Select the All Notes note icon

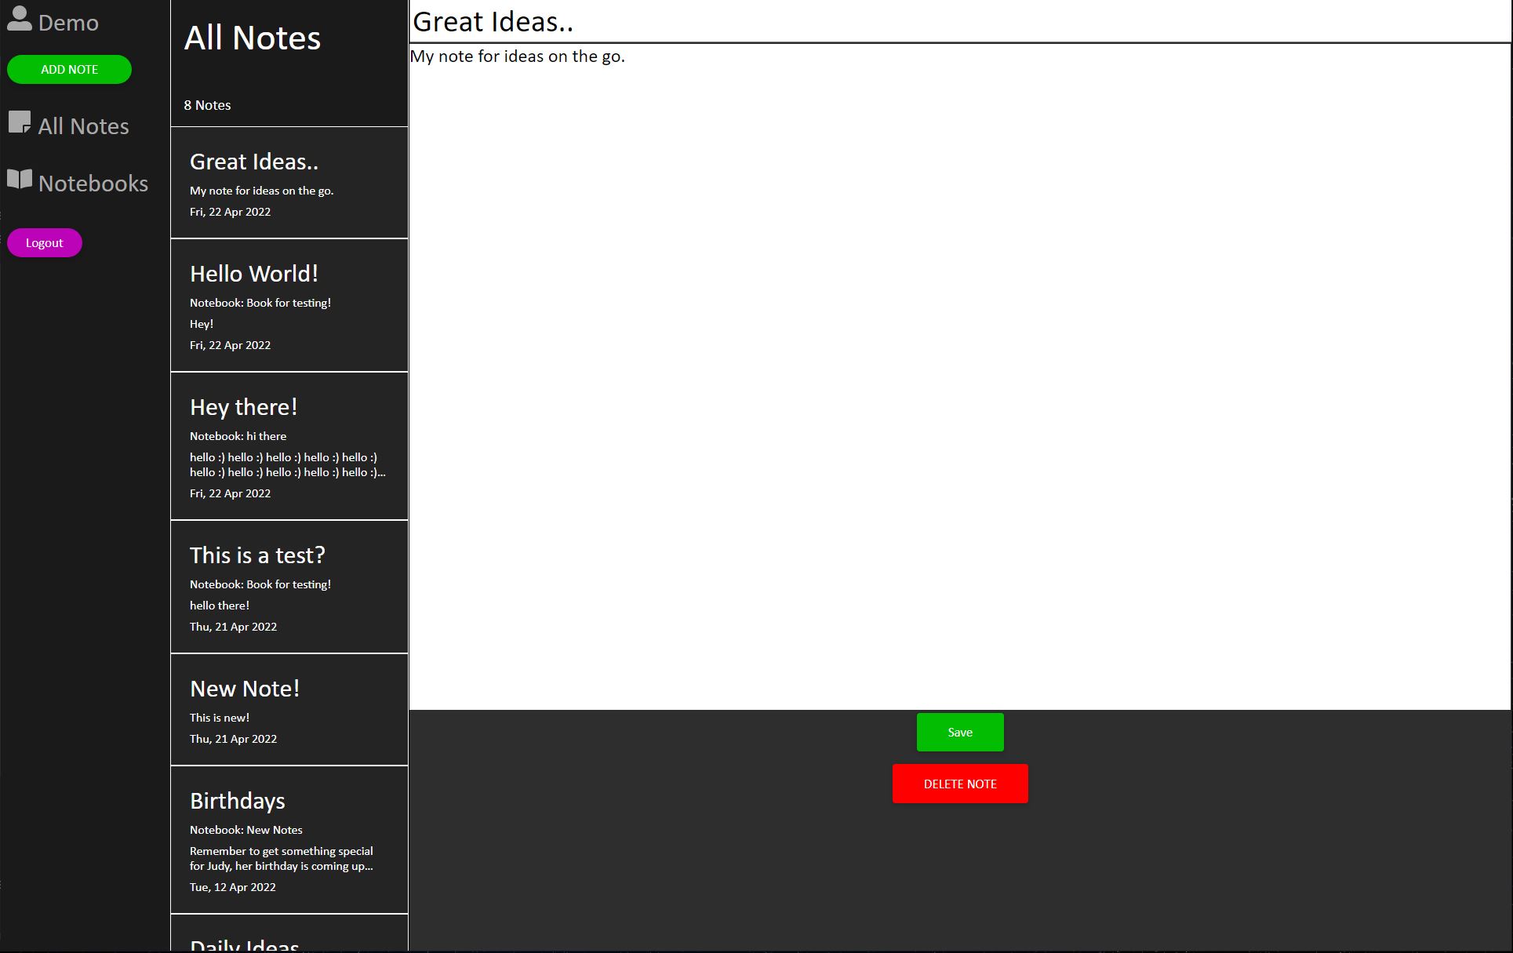[x=20, y=122]
